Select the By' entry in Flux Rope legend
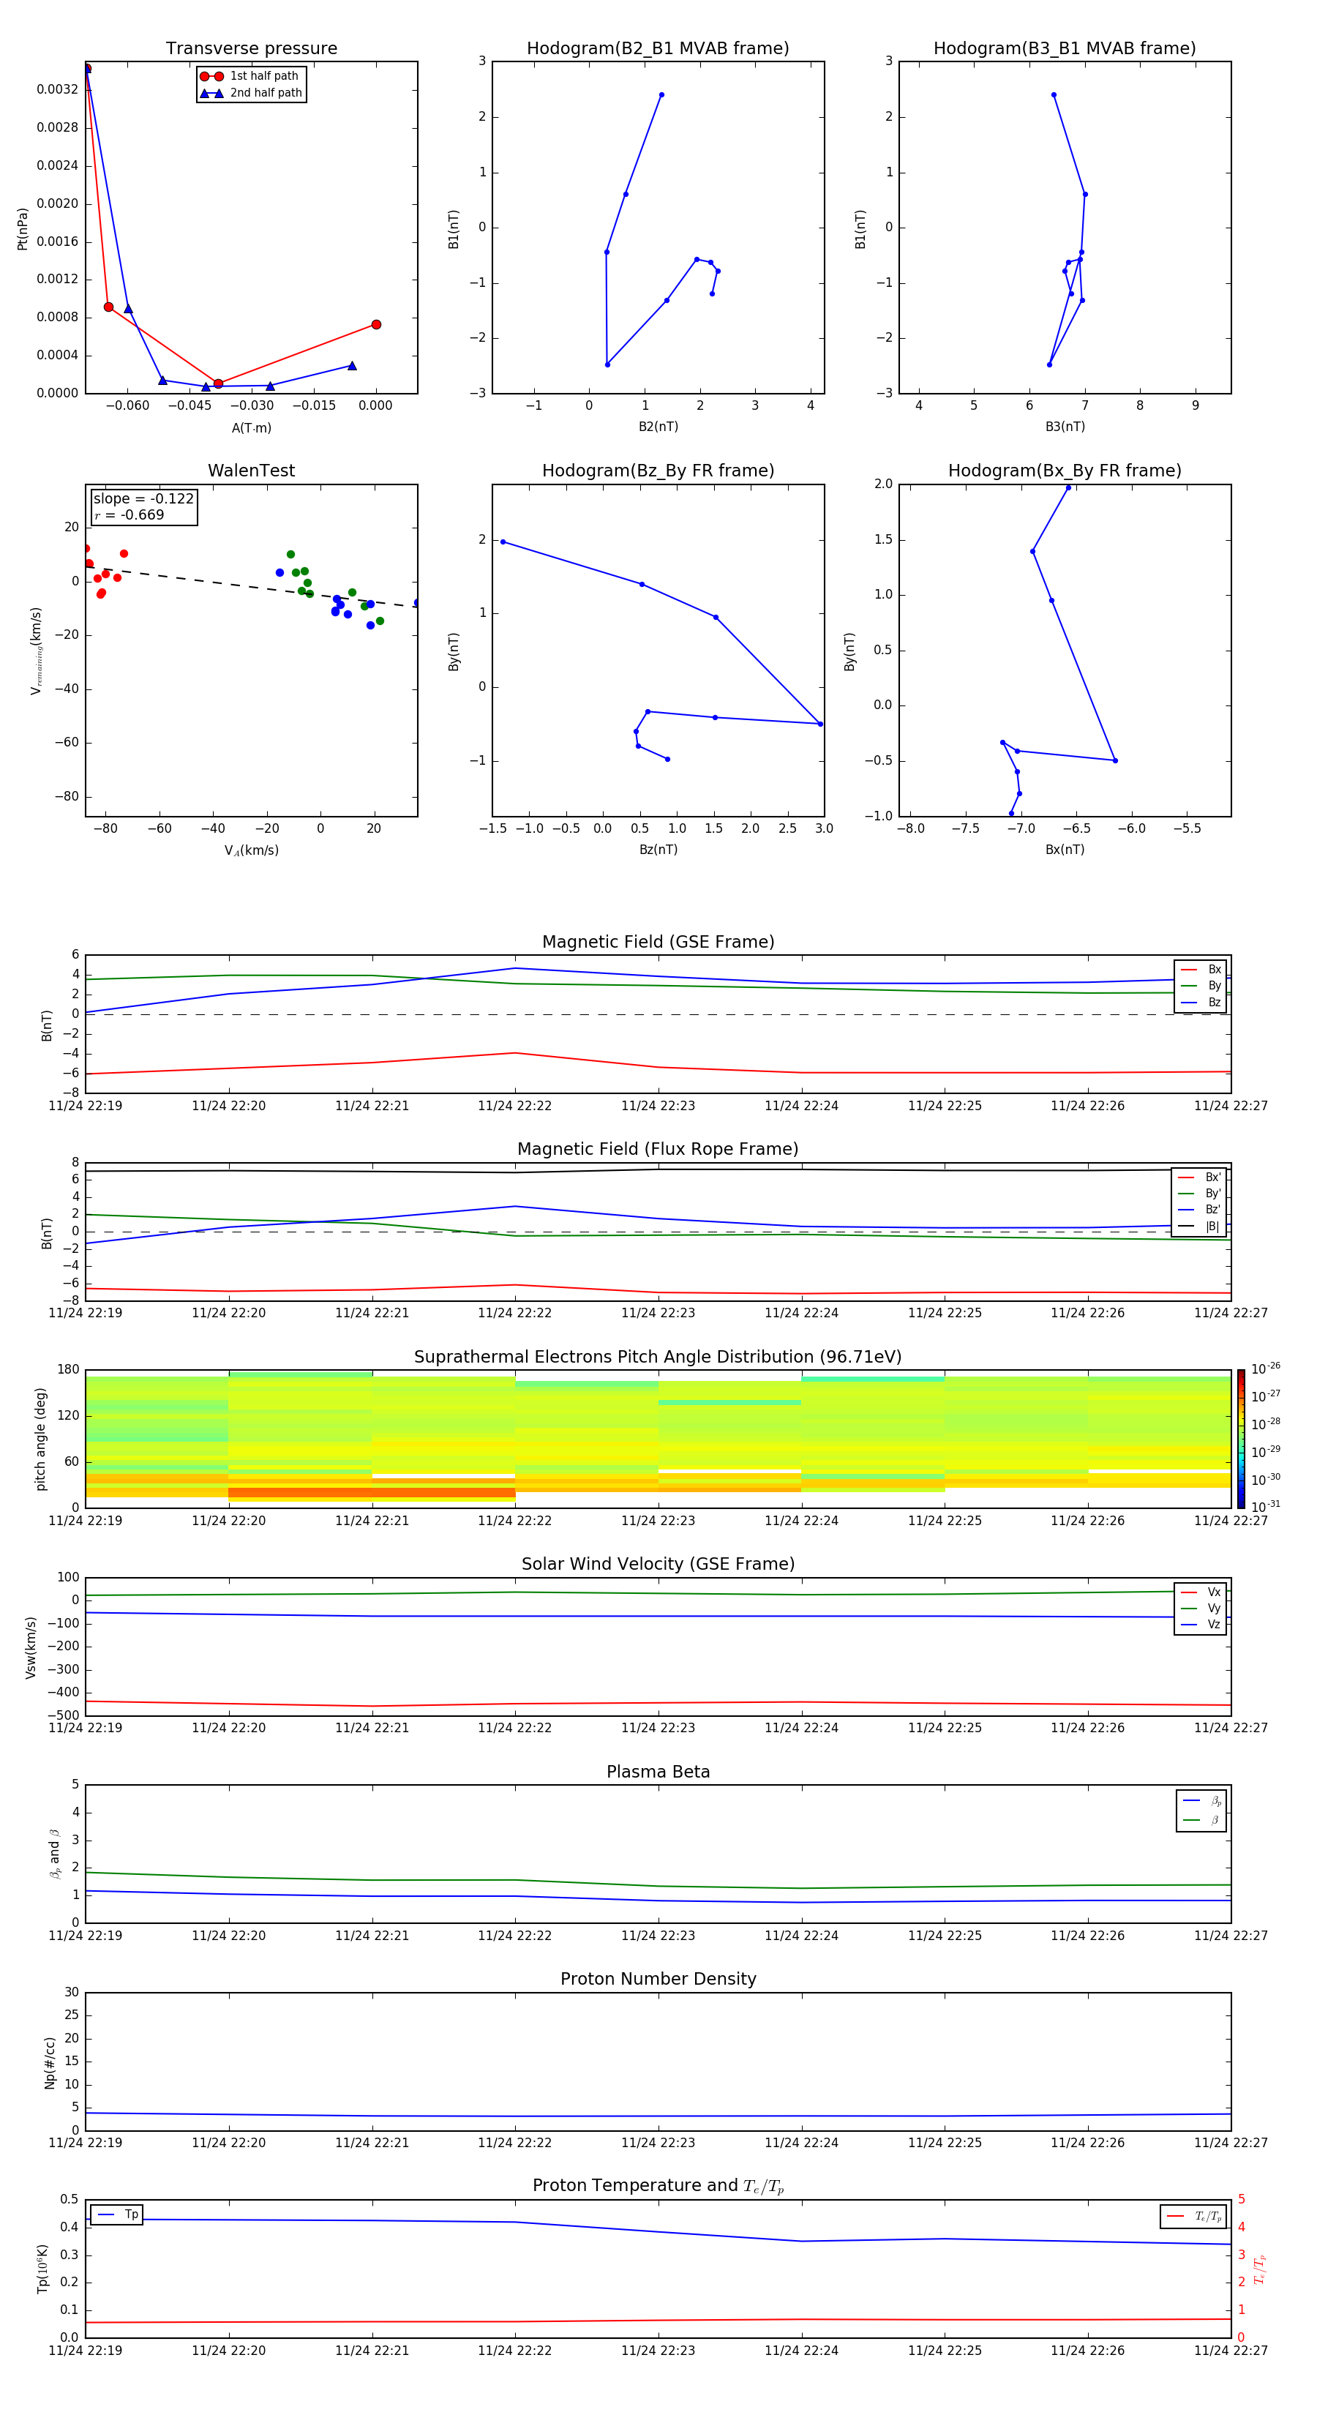This screenshot has height=2415, width=1317. (1200, 1194)
